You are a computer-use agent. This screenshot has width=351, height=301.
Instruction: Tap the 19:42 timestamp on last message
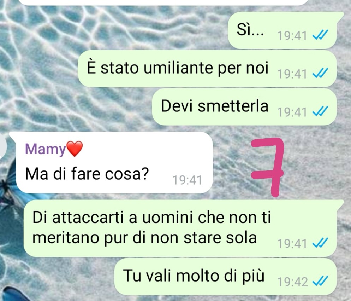point(292,282)
